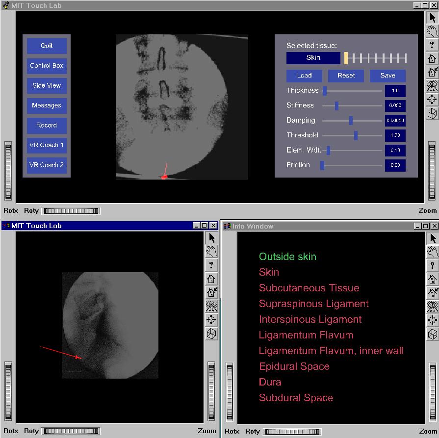This screenshot has height=438, width=439.
Task: Click the Thickness value input box
Action: [x=395, y=91]
